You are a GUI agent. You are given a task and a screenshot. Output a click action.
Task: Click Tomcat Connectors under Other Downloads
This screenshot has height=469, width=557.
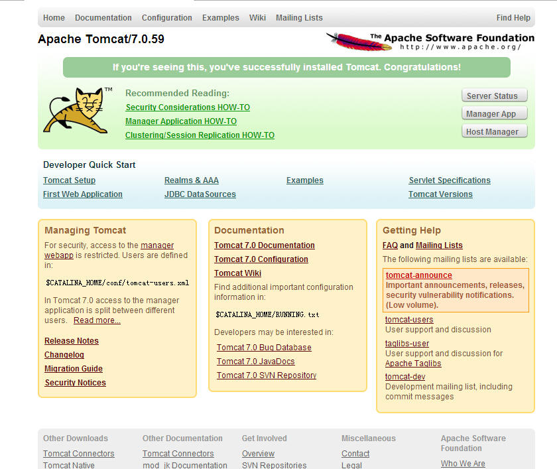click(x=79, y=453)
